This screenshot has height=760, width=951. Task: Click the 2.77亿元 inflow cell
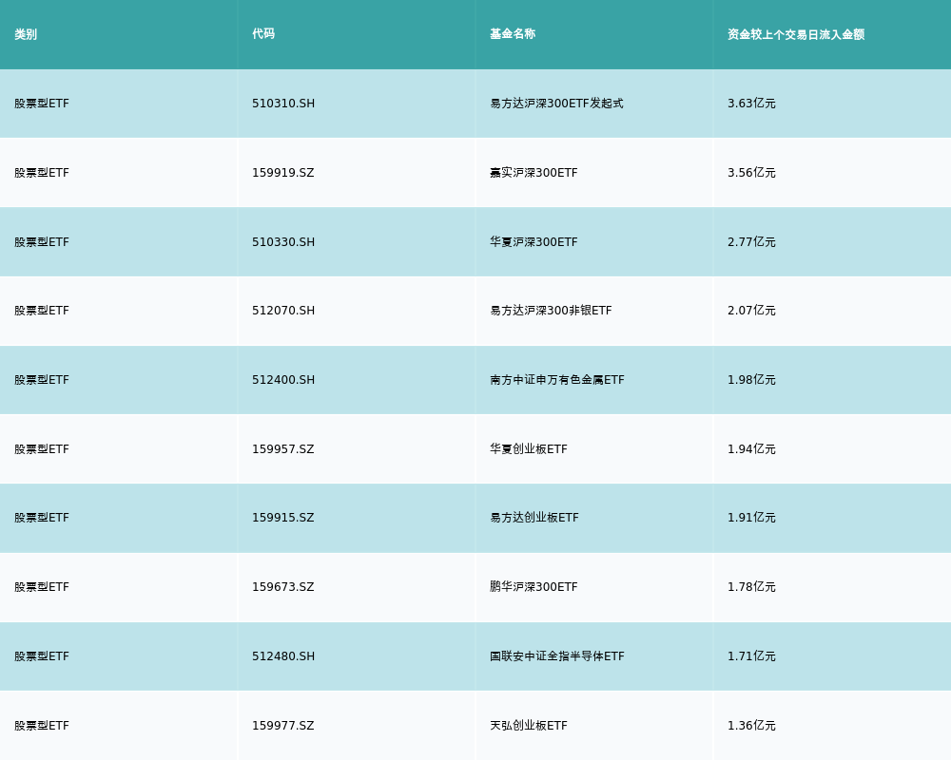point(751,242)
